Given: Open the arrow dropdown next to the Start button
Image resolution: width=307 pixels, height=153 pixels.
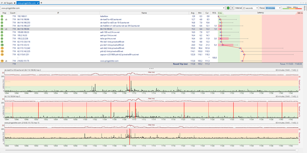Looking at the screenshot, I should pos(232,8).
